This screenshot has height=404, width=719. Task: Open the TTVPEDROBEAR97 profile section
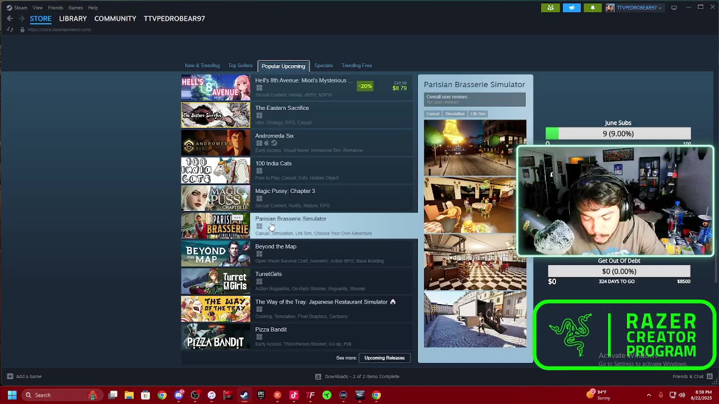pyautogui.click(x=174, y=19)
